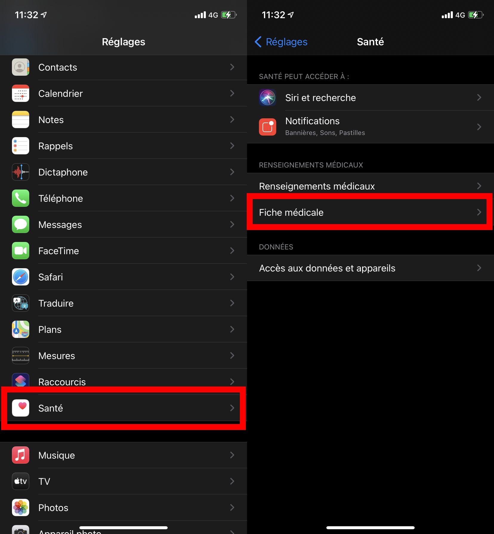Tap the Siri orb icon

[x=268, y=98]
